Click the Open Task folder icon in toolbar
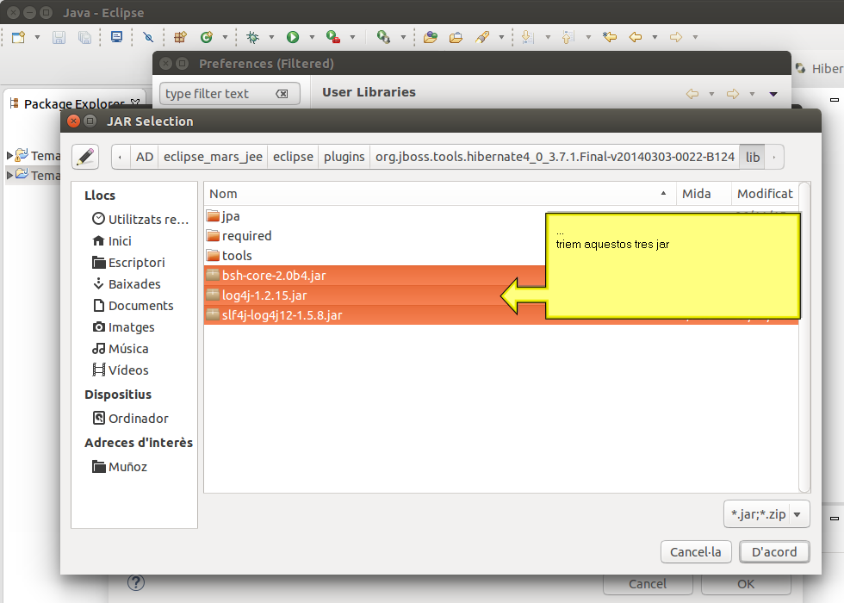844x603 pixels. tap(456, 37)
